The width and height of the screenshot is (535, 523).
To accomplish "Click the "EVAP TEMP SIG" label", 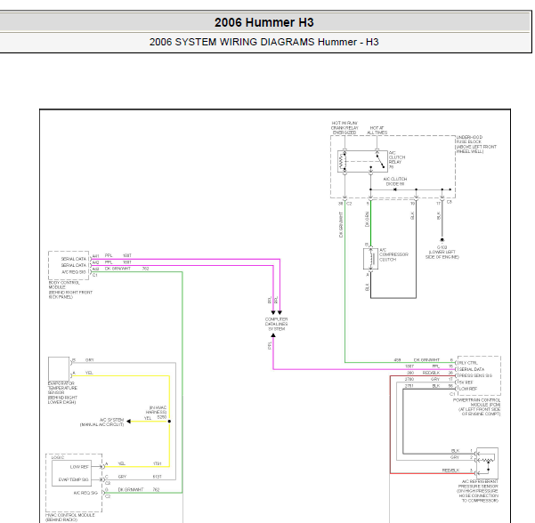I will pyautogui.click(x=73, y=479).
